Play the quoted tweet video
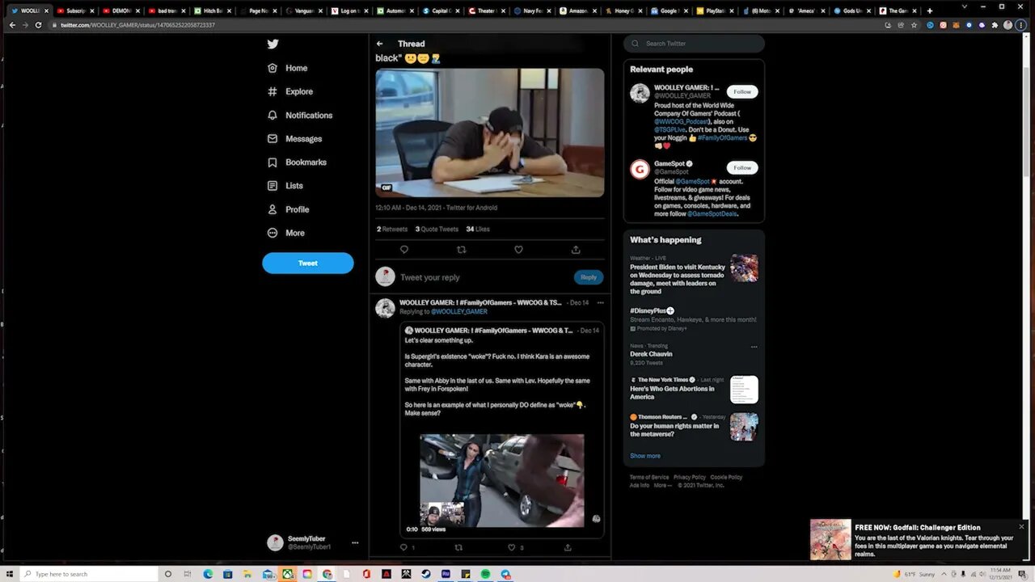 [501, 480]
